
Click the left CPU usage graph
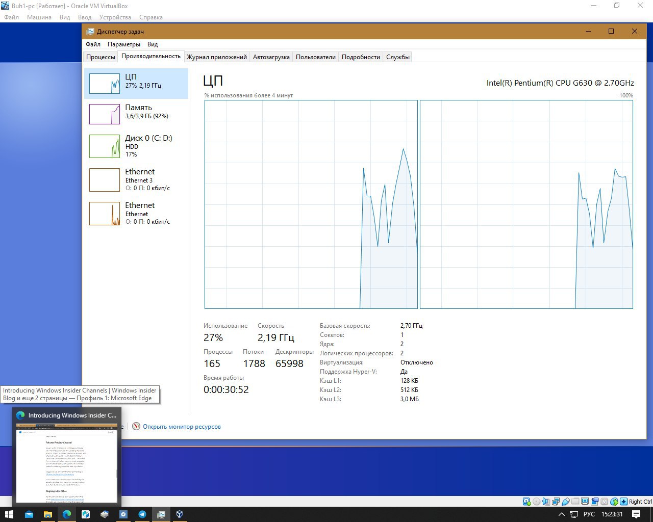(x=311, y=204)
